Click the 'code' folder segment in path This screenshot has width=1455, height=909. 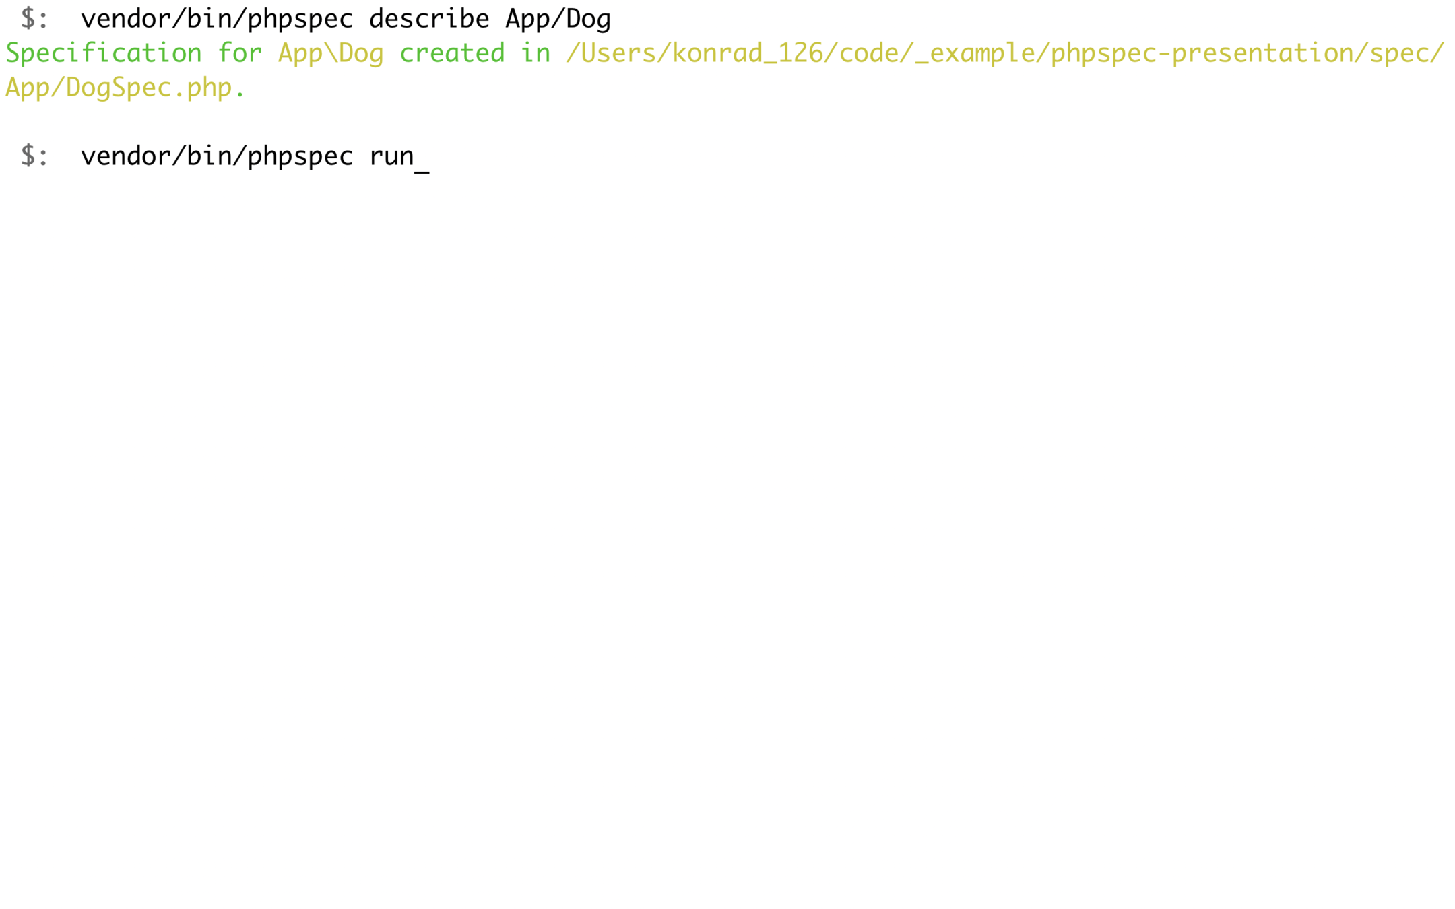pos(869,53)
